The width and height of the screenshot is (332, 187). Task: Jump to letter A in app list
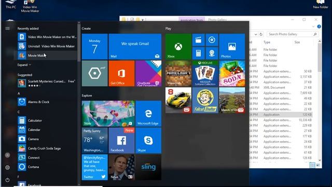(19, 94)
